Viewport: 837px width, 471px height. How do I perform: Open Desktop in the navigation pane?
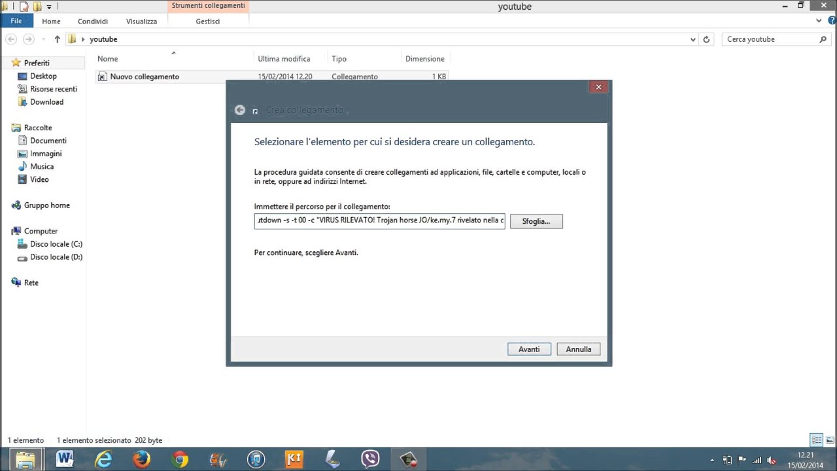tap(43, 76)
